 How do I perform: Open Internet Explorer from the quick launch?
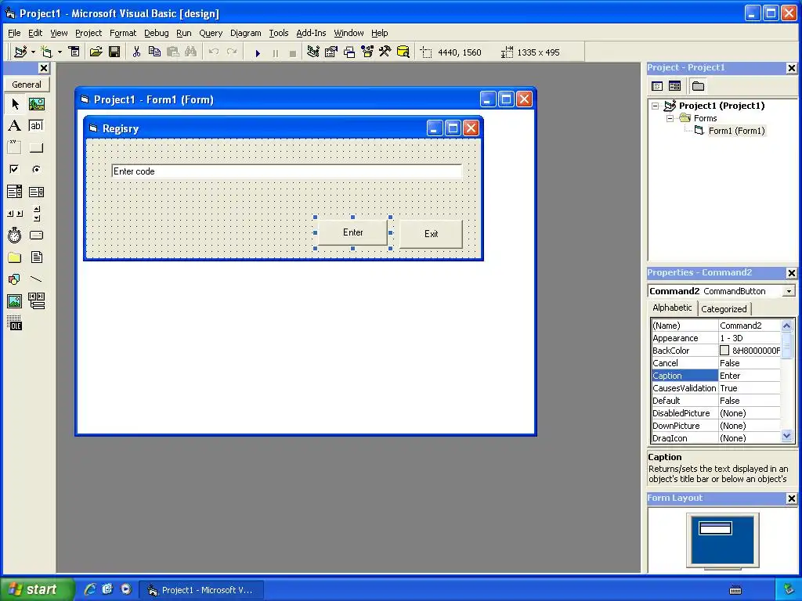pyautogui.click(x=89, y=589)
